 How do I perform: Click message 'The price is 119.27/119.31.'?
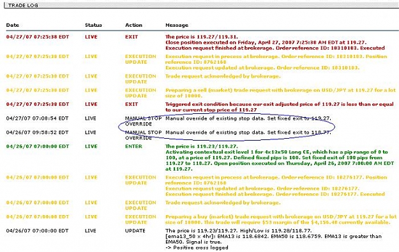pyautogui.click(x=202, y=37)
